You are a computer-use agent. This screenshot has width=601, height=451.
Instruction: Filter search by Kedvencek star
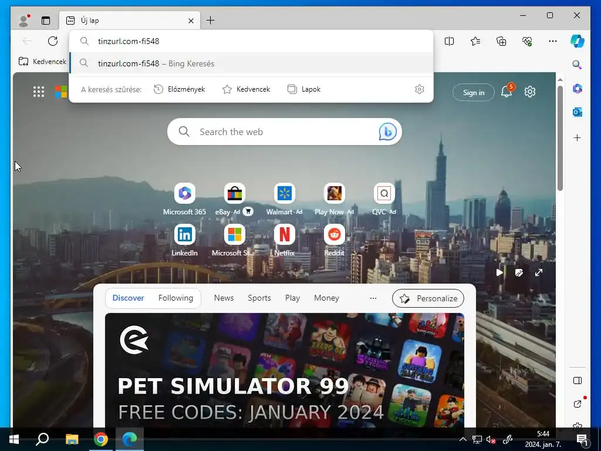246,89
